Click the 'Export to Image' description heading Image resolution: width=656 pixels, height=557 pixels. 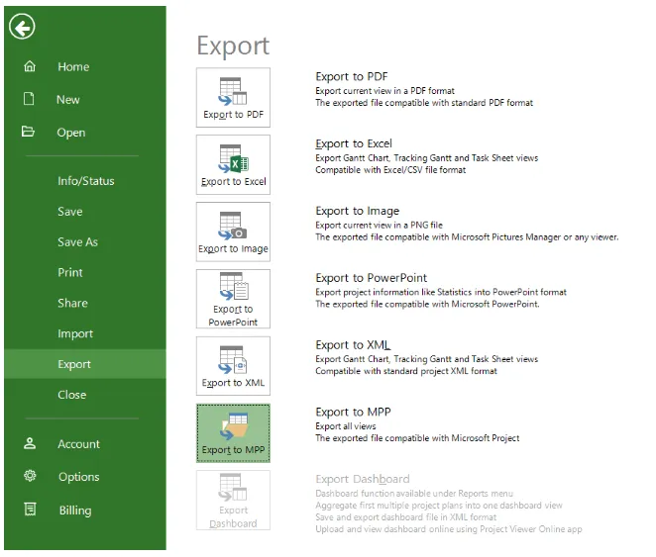click(358, 211)
